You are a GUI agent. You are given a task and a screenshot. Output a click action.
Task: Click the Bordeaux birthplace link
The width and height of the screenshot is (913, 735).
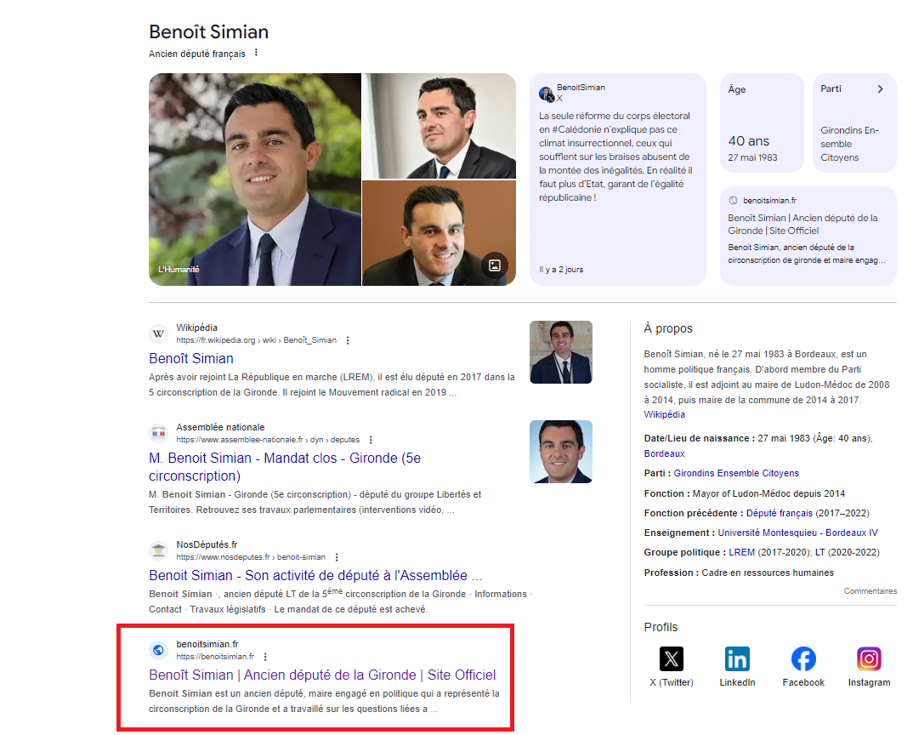pos(665,453)
